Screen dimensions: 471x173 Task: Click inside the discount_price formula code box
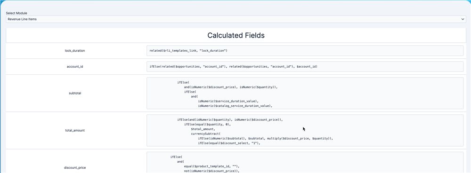point(305,163)
